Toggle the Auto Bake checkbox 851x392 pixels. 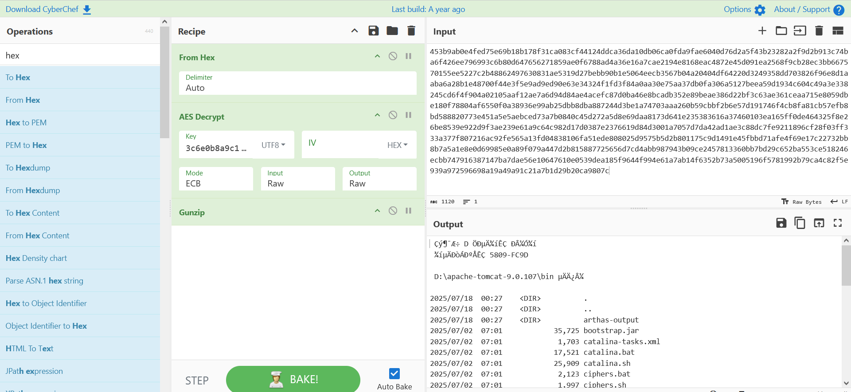[x=394, y=373]
